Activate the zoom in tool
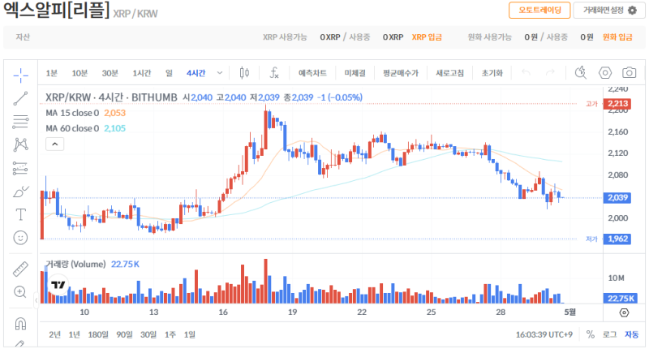Viewport: 649px width, 349px height. (20, 292)
